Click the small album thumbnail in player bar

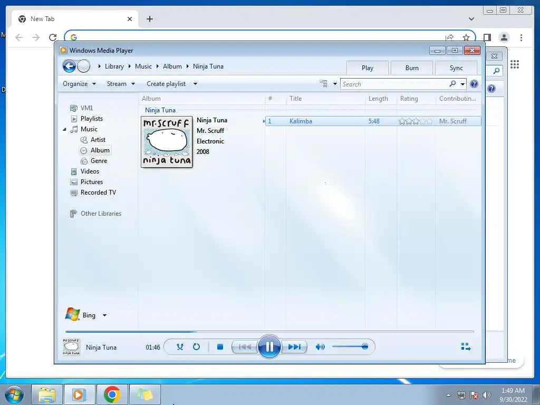(x=72, y=347)
